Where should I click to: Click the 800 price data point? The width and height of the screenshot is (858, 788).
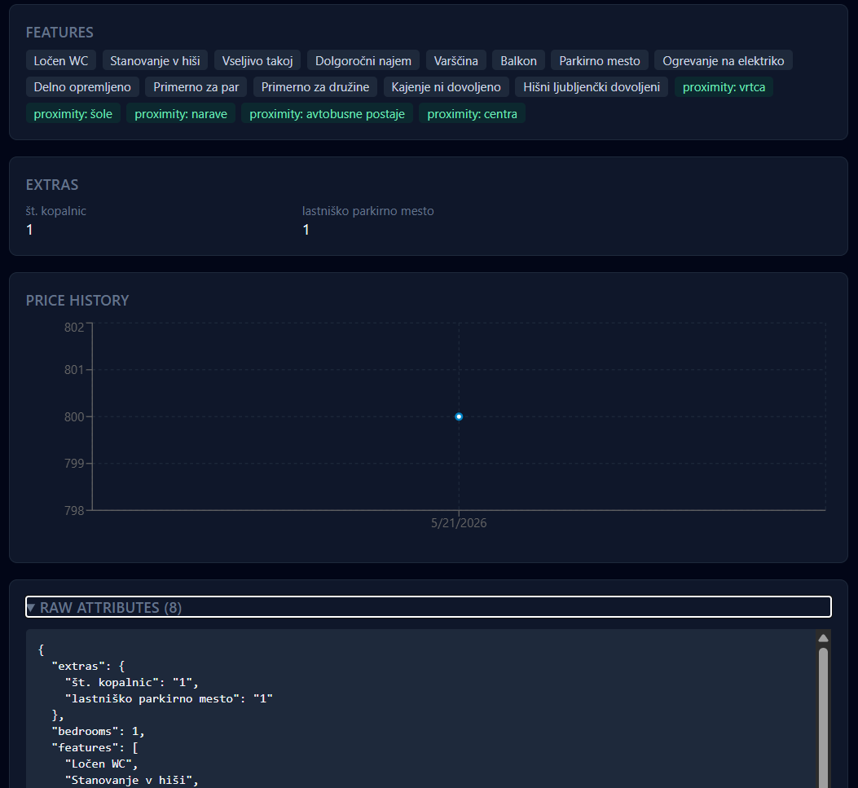459,416
